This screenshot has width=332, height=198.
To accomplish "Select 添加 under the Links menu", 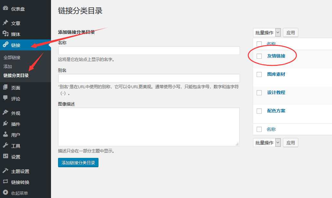I will point(8,66).
